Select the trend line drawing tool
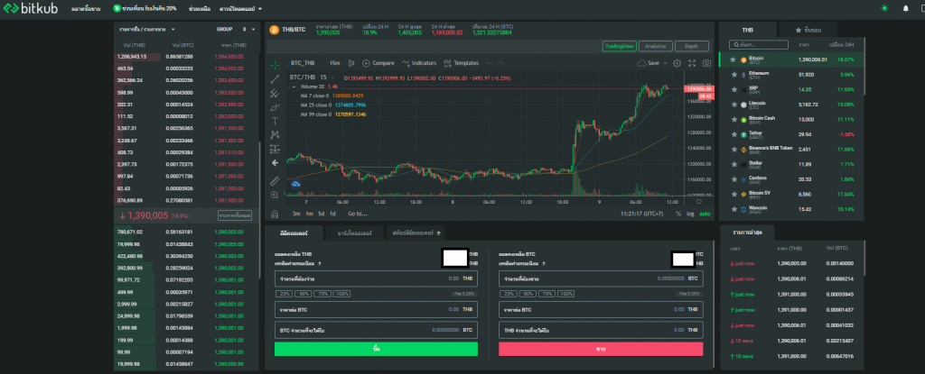Viewport: 925px width, 374px height. (275, 79)
